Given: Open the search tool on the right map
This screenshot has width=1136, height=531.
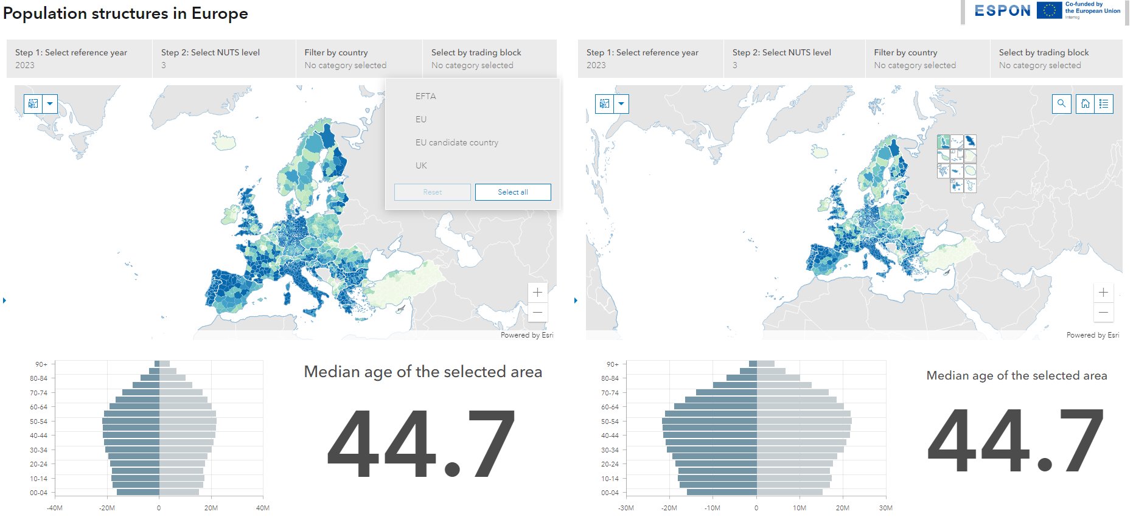Looking at the screenshot, I should pos(1061,104).
